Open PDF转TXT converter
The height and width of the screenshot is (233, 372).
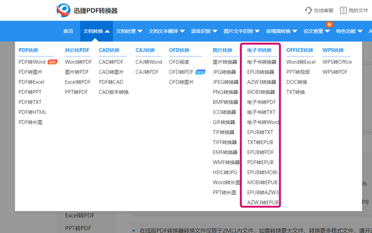(x=30, y=102)
